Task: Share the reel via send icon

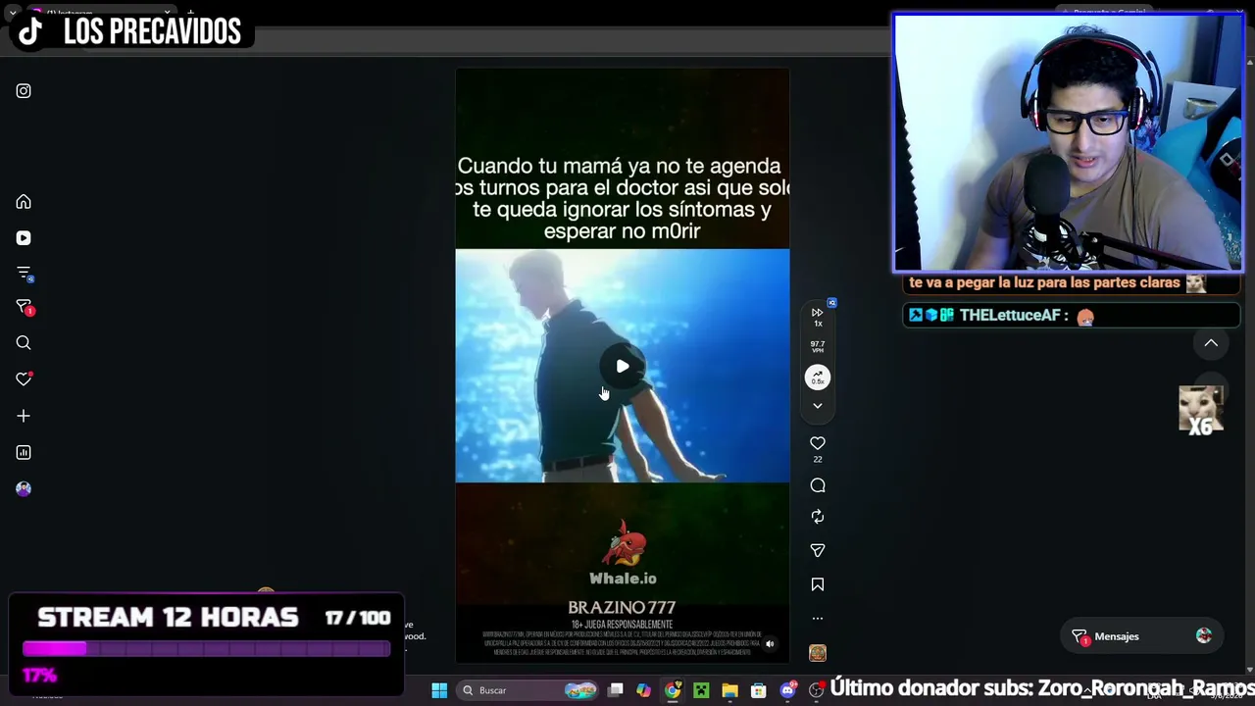Action: coord(818,551)
